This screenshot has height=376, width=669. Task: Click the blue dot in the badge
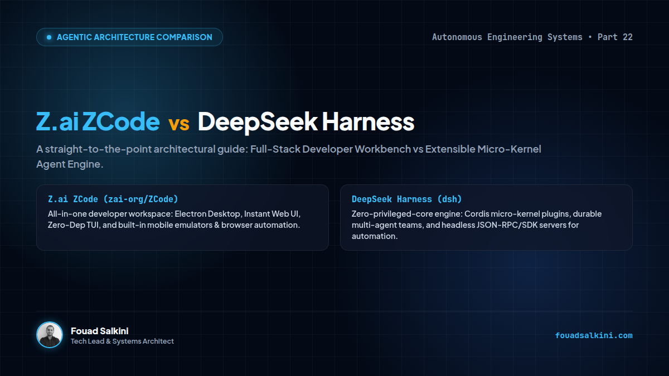click(49, 37)
